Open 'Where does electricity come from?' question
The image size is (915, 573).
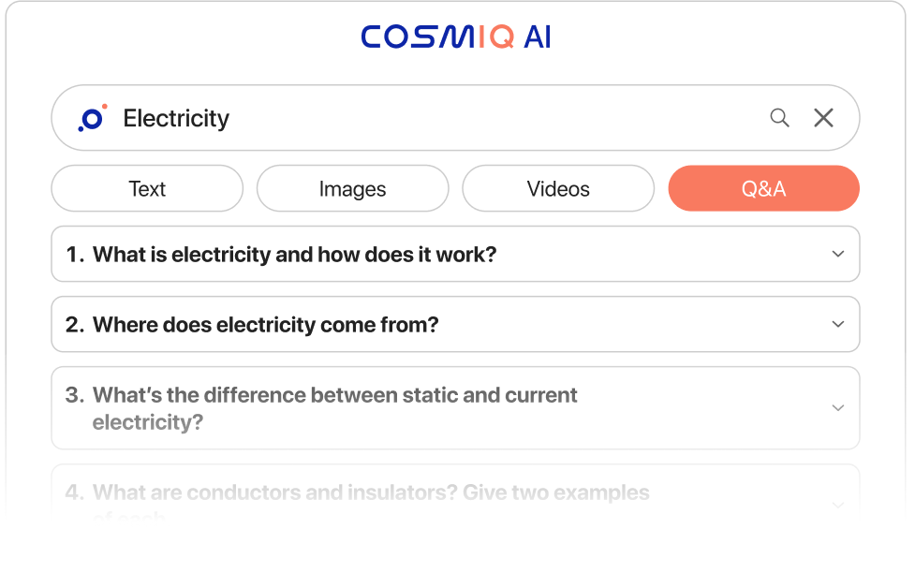click(x=265, y=325)
